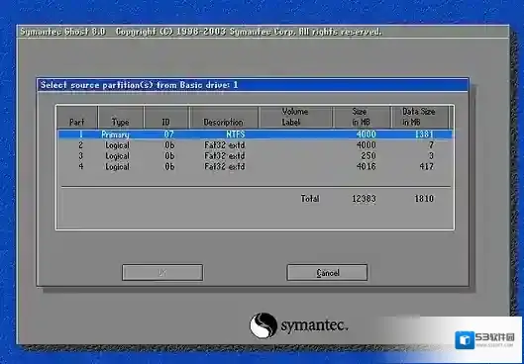Click the Cancel button
Viewport: 524px width, 364px height.
pos(327,273)
